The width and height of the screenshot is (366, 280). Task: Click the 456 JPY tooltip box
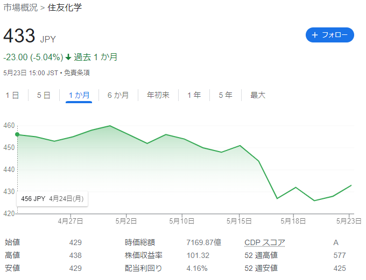coord(52,199)
